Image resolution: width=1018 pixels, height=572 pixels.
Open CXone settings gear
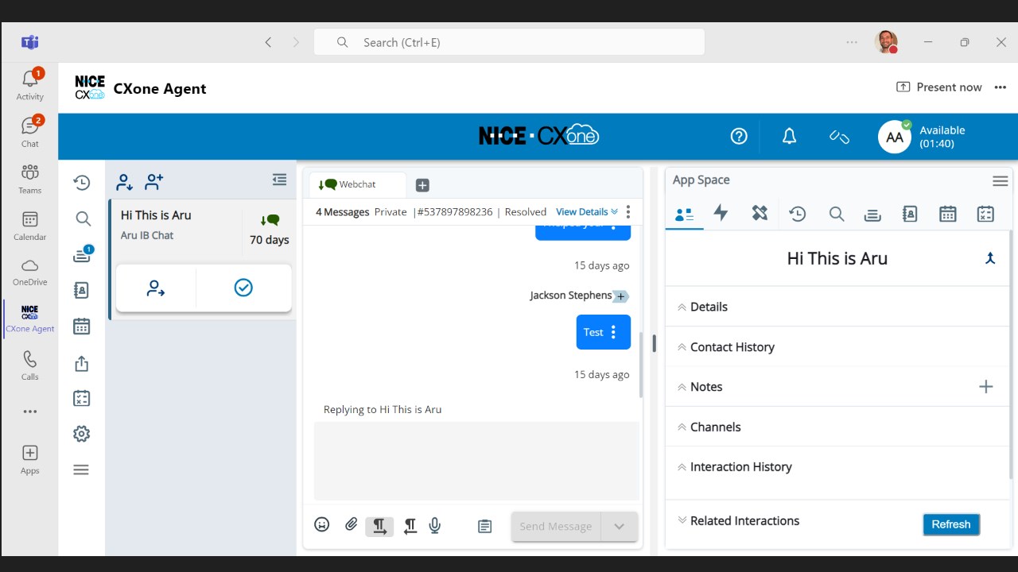[x=81, y=434]
